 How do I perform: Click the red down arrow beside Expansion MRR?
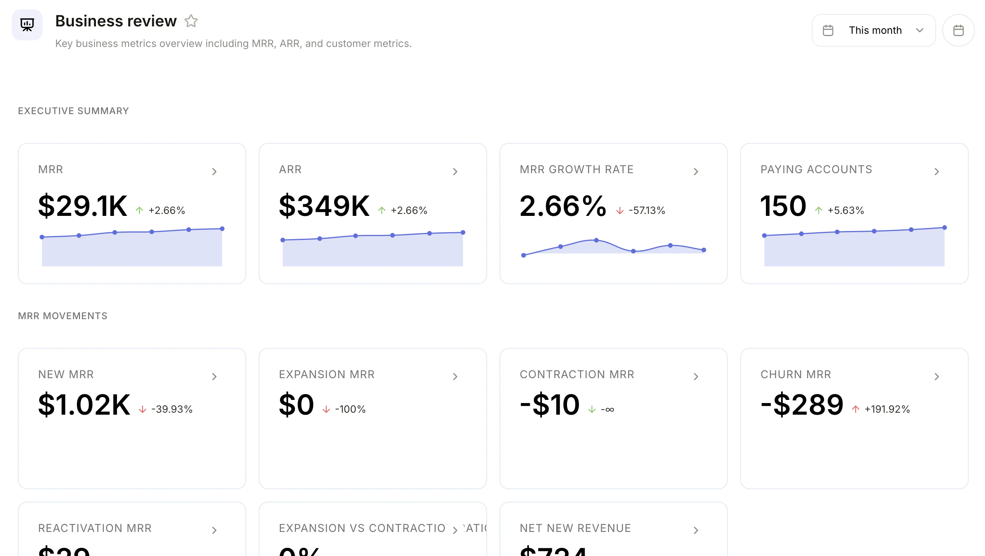click(x=325, y=409)
